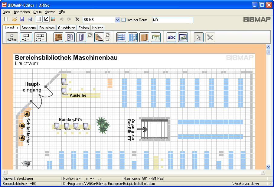274x187 pixels.
Task: Toggle the grid lines display button
Action: tap(39, 19)
